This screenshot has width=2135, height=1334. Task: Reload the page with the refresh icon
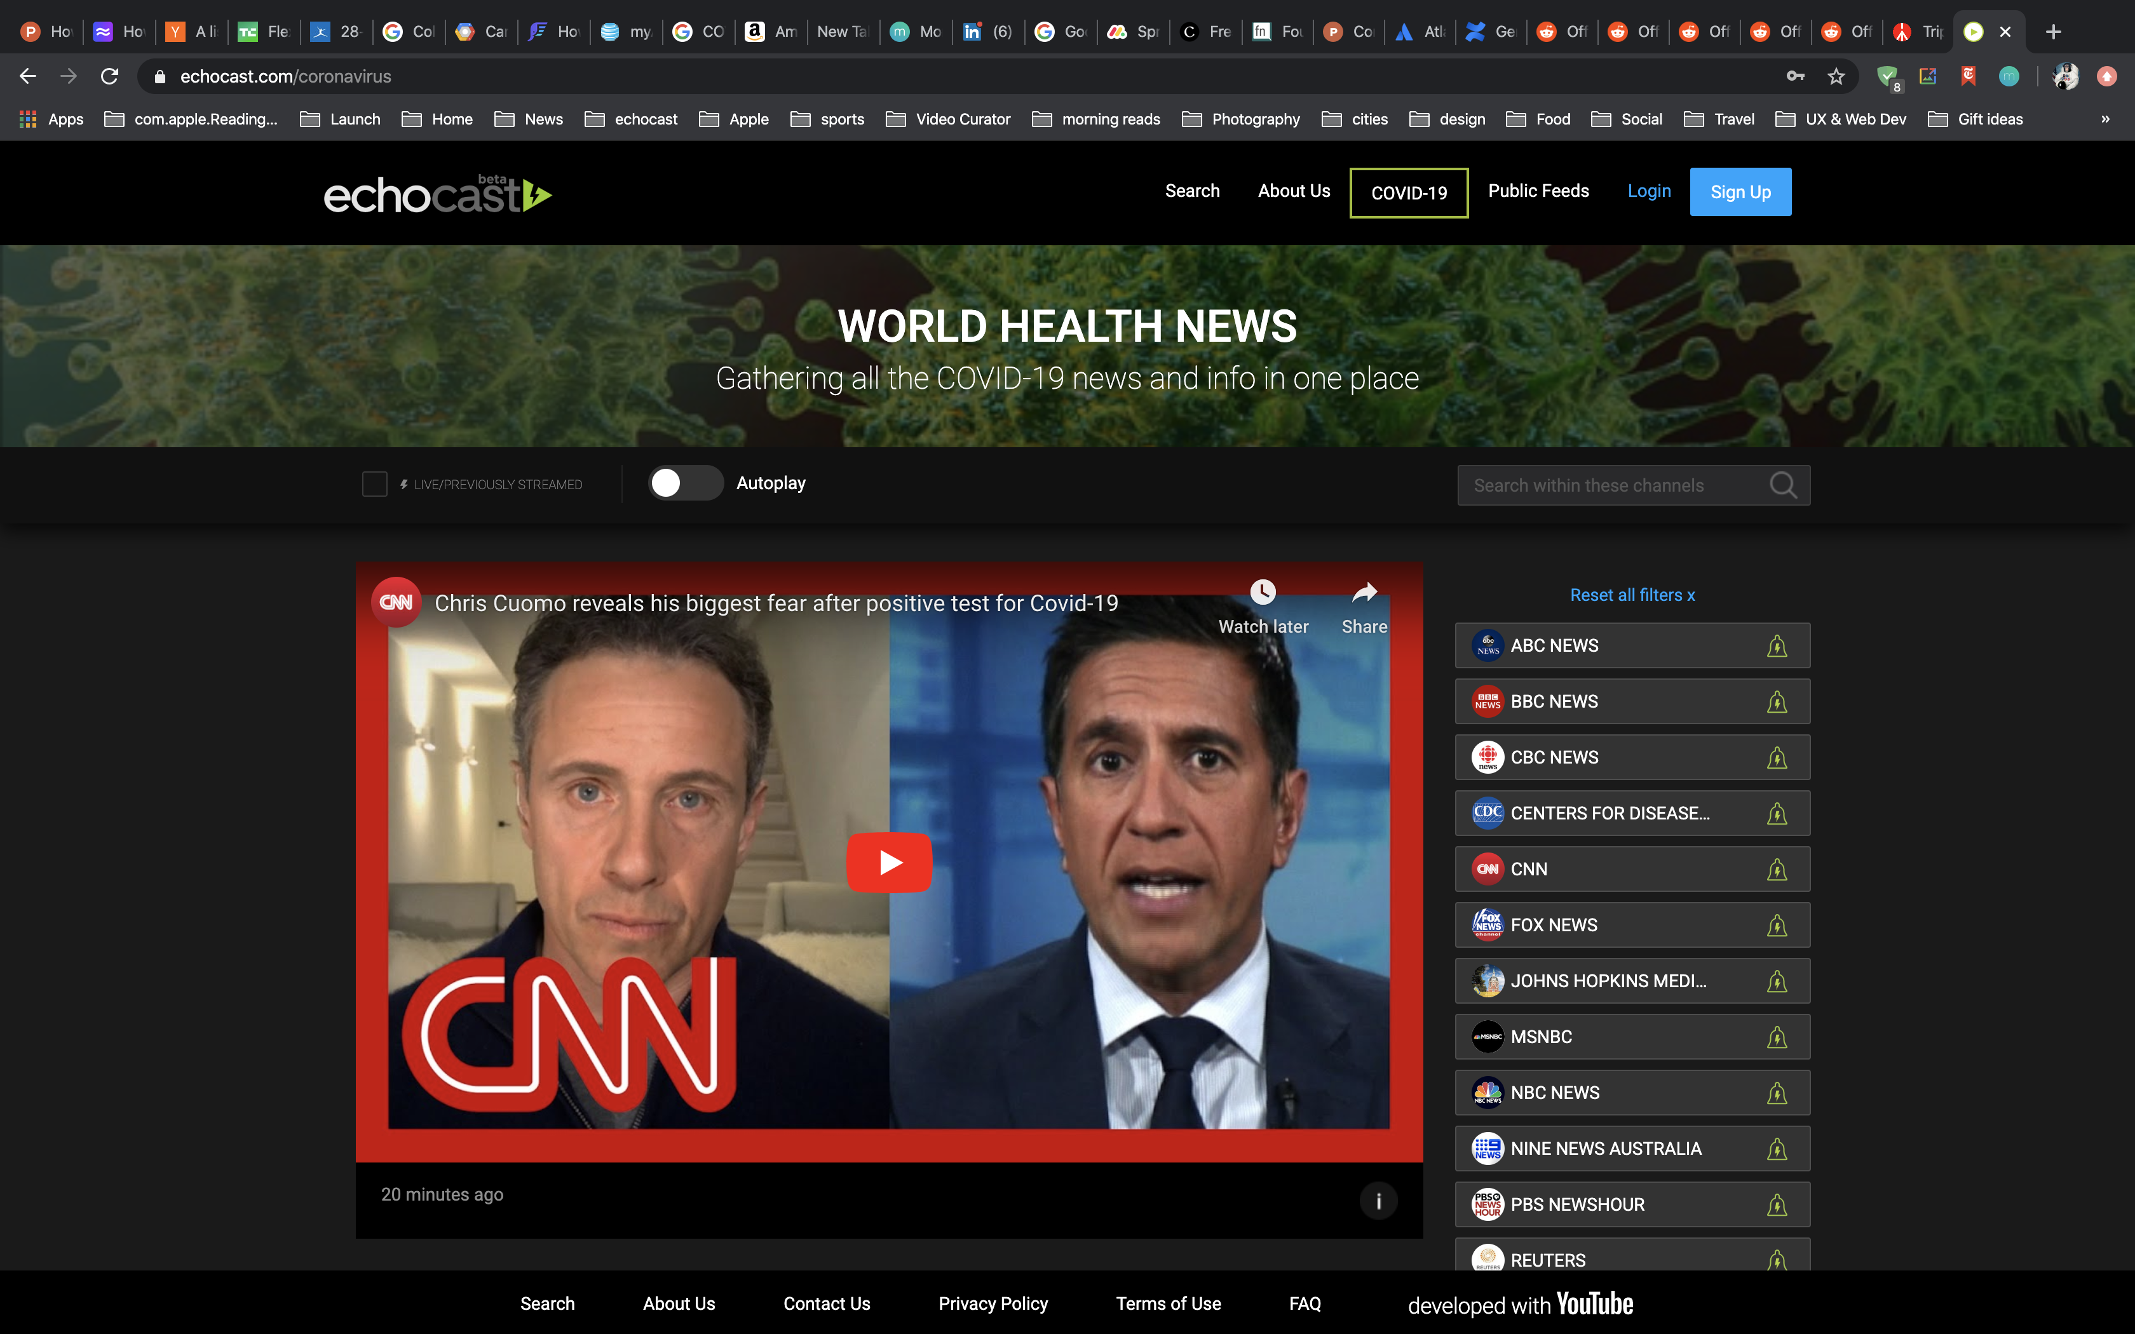click(109, 77)
